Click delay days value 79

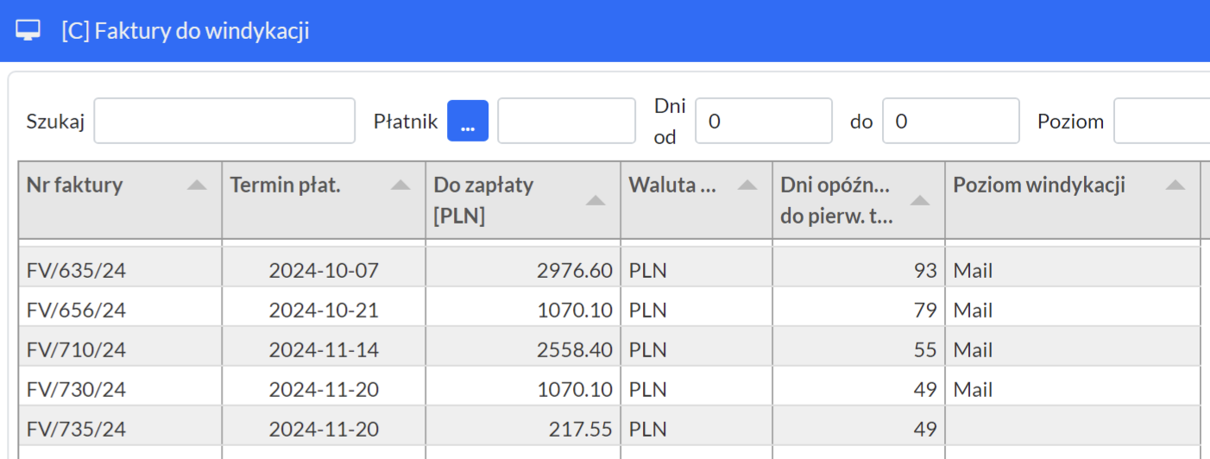tap(925, 311)
